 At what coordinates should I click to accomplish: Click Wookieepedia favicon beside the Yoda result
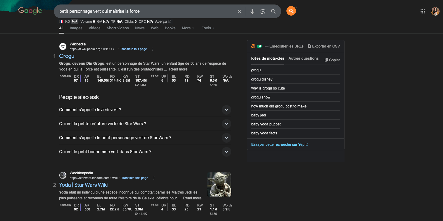[x=63, y=175]
